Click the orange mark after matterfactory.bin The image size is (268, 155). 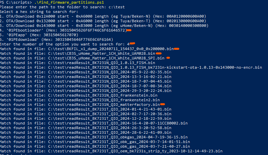pos(162,104)
